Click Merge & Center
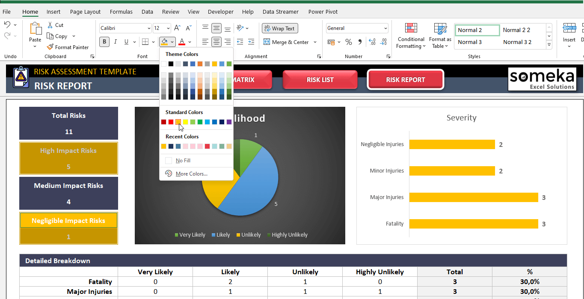This screenshot has height=299, width=584. click(287, 42)
